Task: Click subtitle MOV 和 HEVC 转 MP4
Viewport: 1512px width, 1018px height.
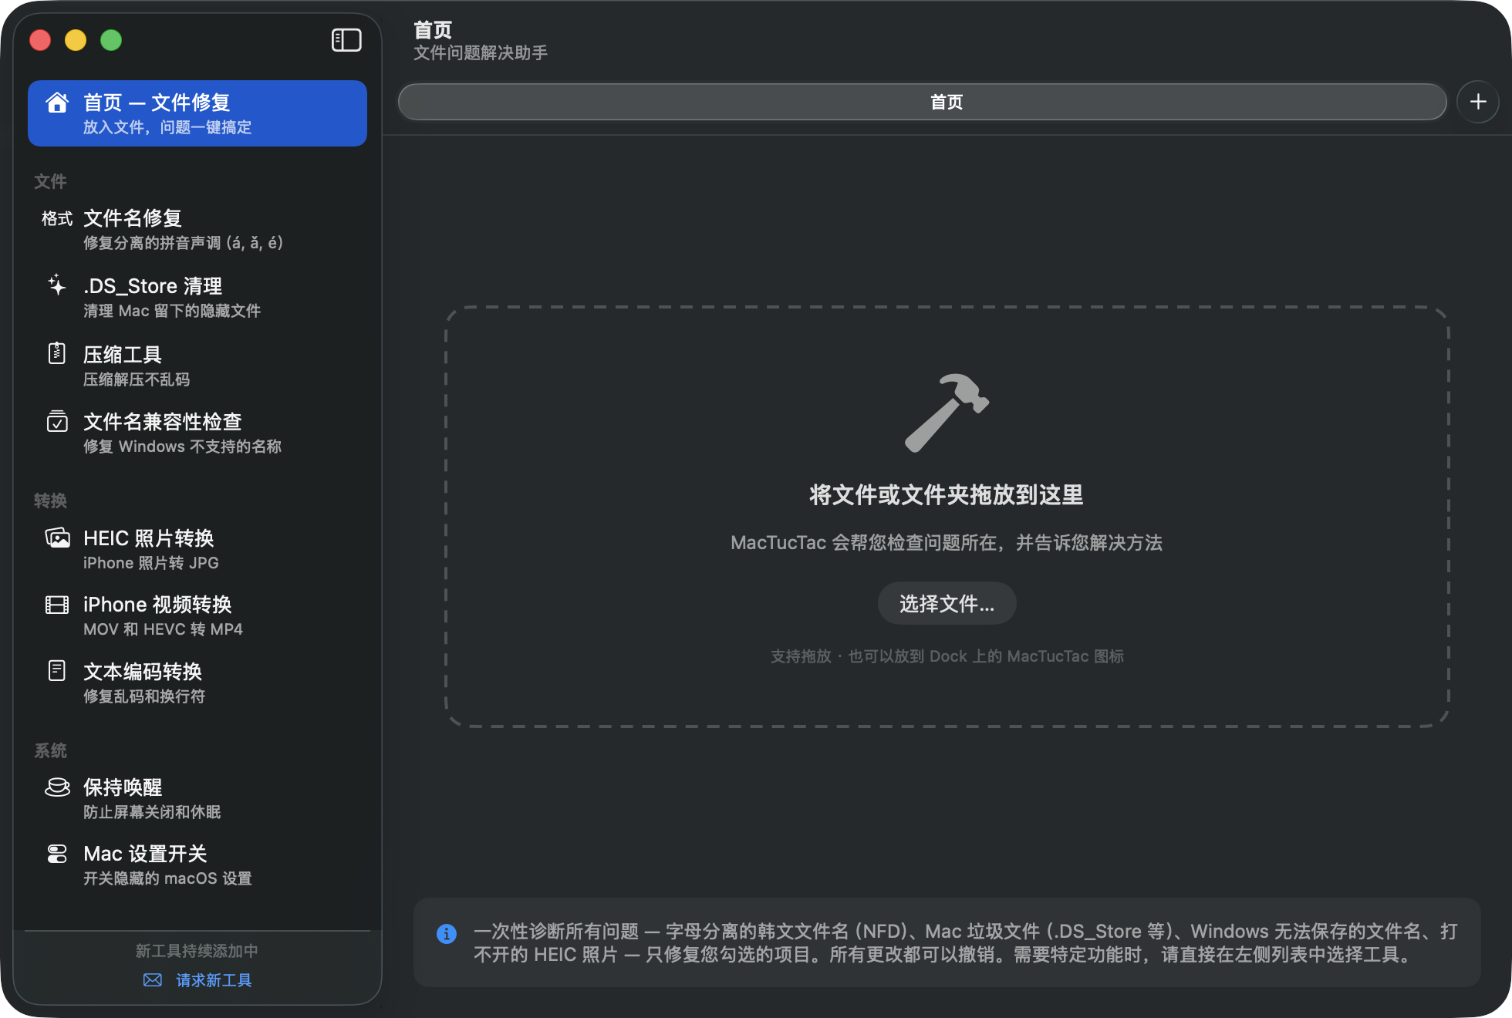Action: (x=163, y=629)
